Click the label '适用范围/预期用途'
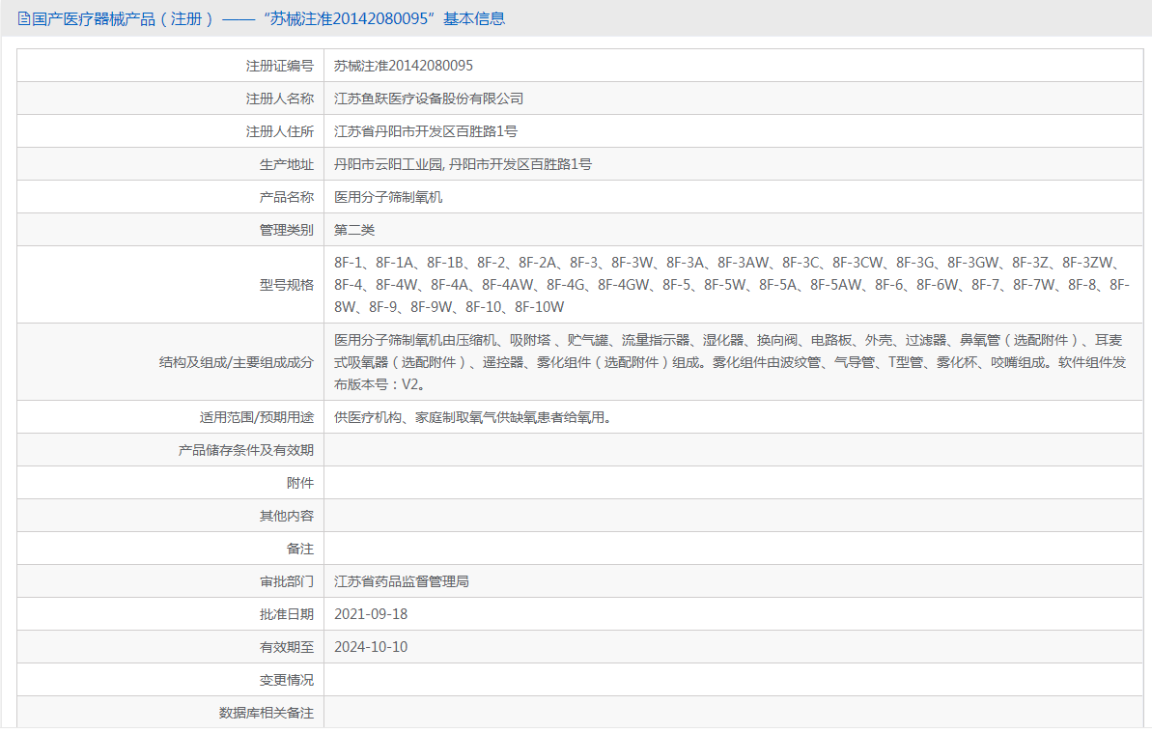This screenshot has width=1152, height=733. pos(257,417)
